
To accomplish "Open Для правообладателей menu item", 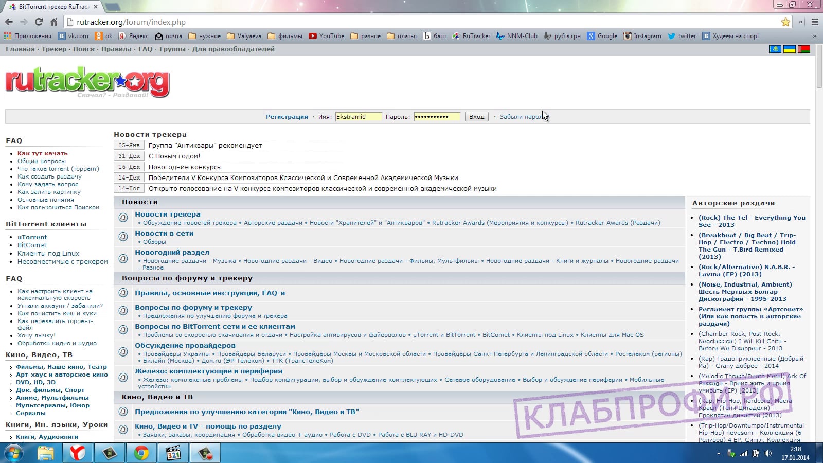I will 234,49.
